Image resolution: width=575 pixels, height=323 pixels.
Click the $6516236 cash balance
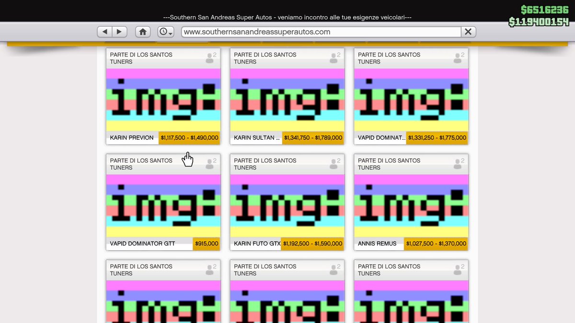tap(544, 10)
